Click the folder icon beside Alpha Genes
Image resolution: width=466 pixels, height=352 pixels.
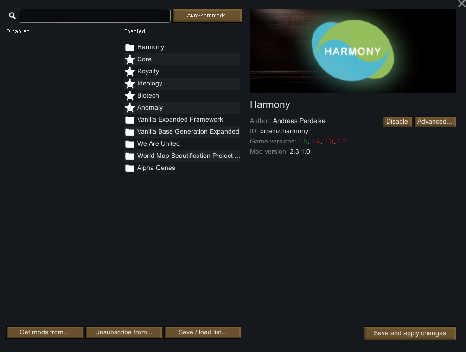[130, 168]
